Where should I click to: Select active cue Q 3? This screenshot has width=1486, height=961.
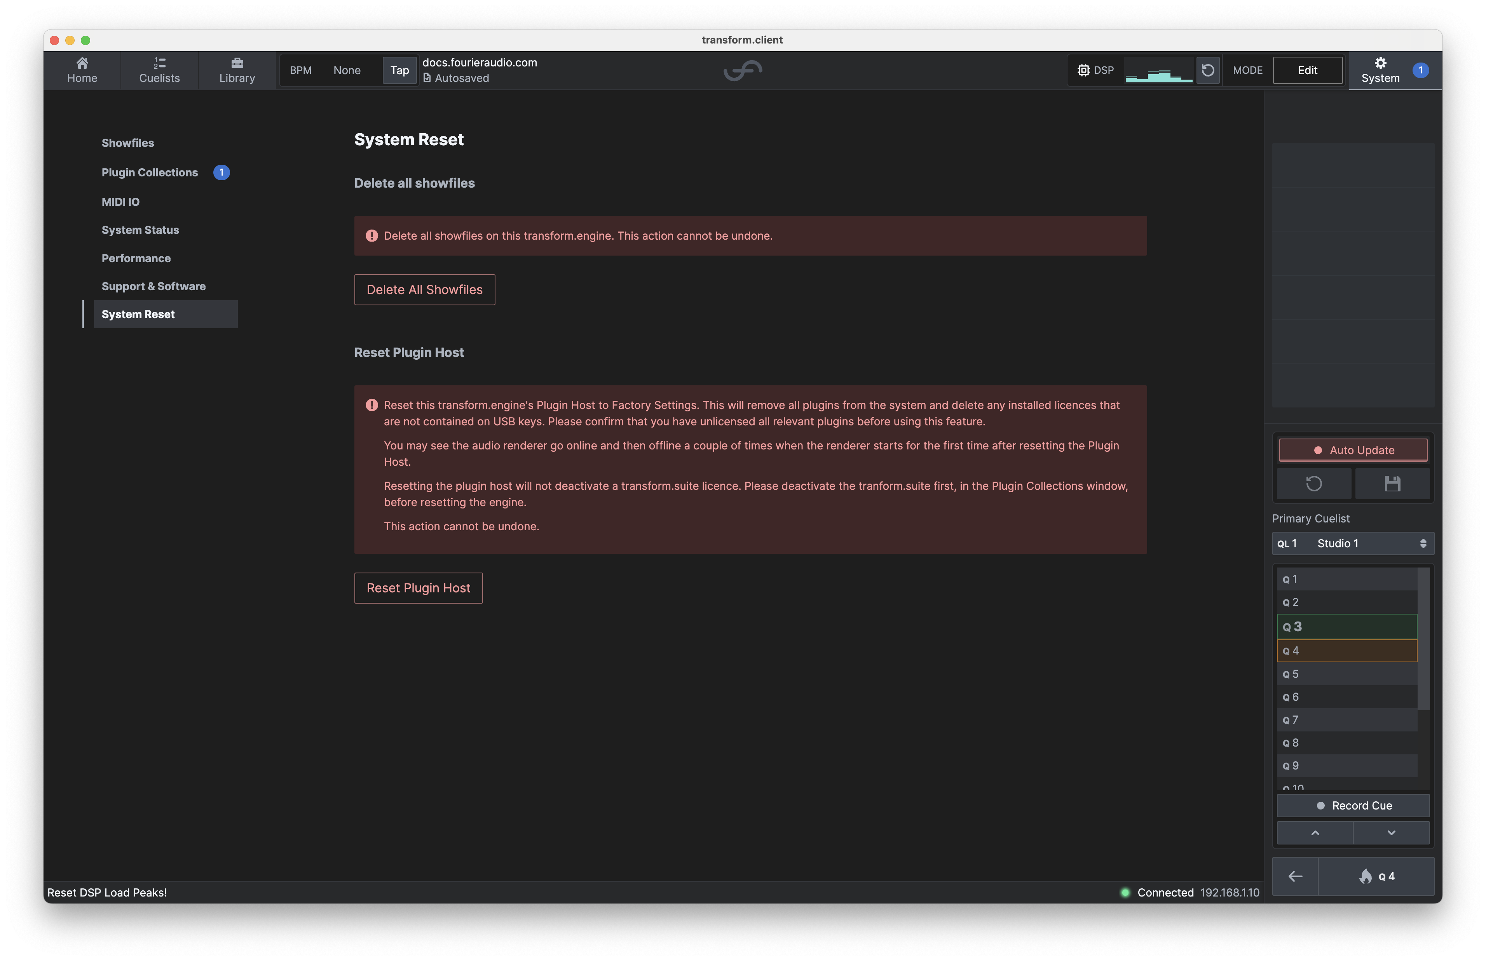tap(1347, 627)
